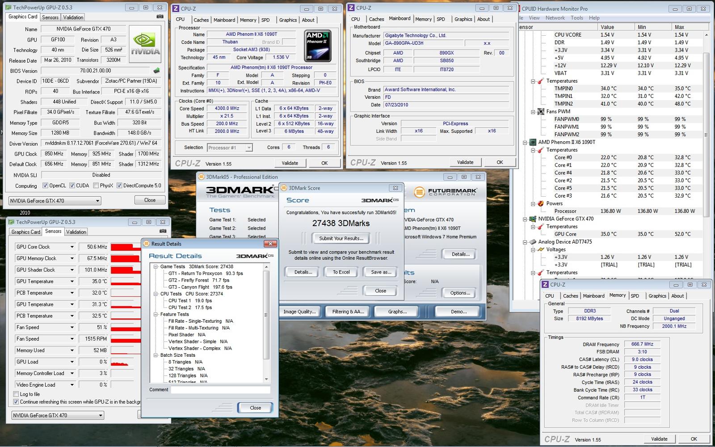Open the Caches tab in CPU-Z CPU window
Viewport: 715px width, 447px height.
pyautogui.click(x=201, y=20)
